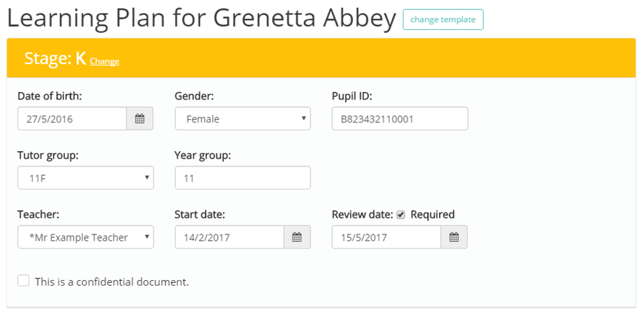
Task: Focus the Pupil ID input field
Action: pos(400,119)
